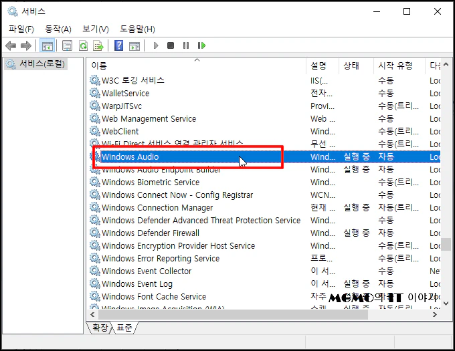Screen dimensions: 455x351
Task: Select the Windows Event Log service
Action: tap(264, 283)
